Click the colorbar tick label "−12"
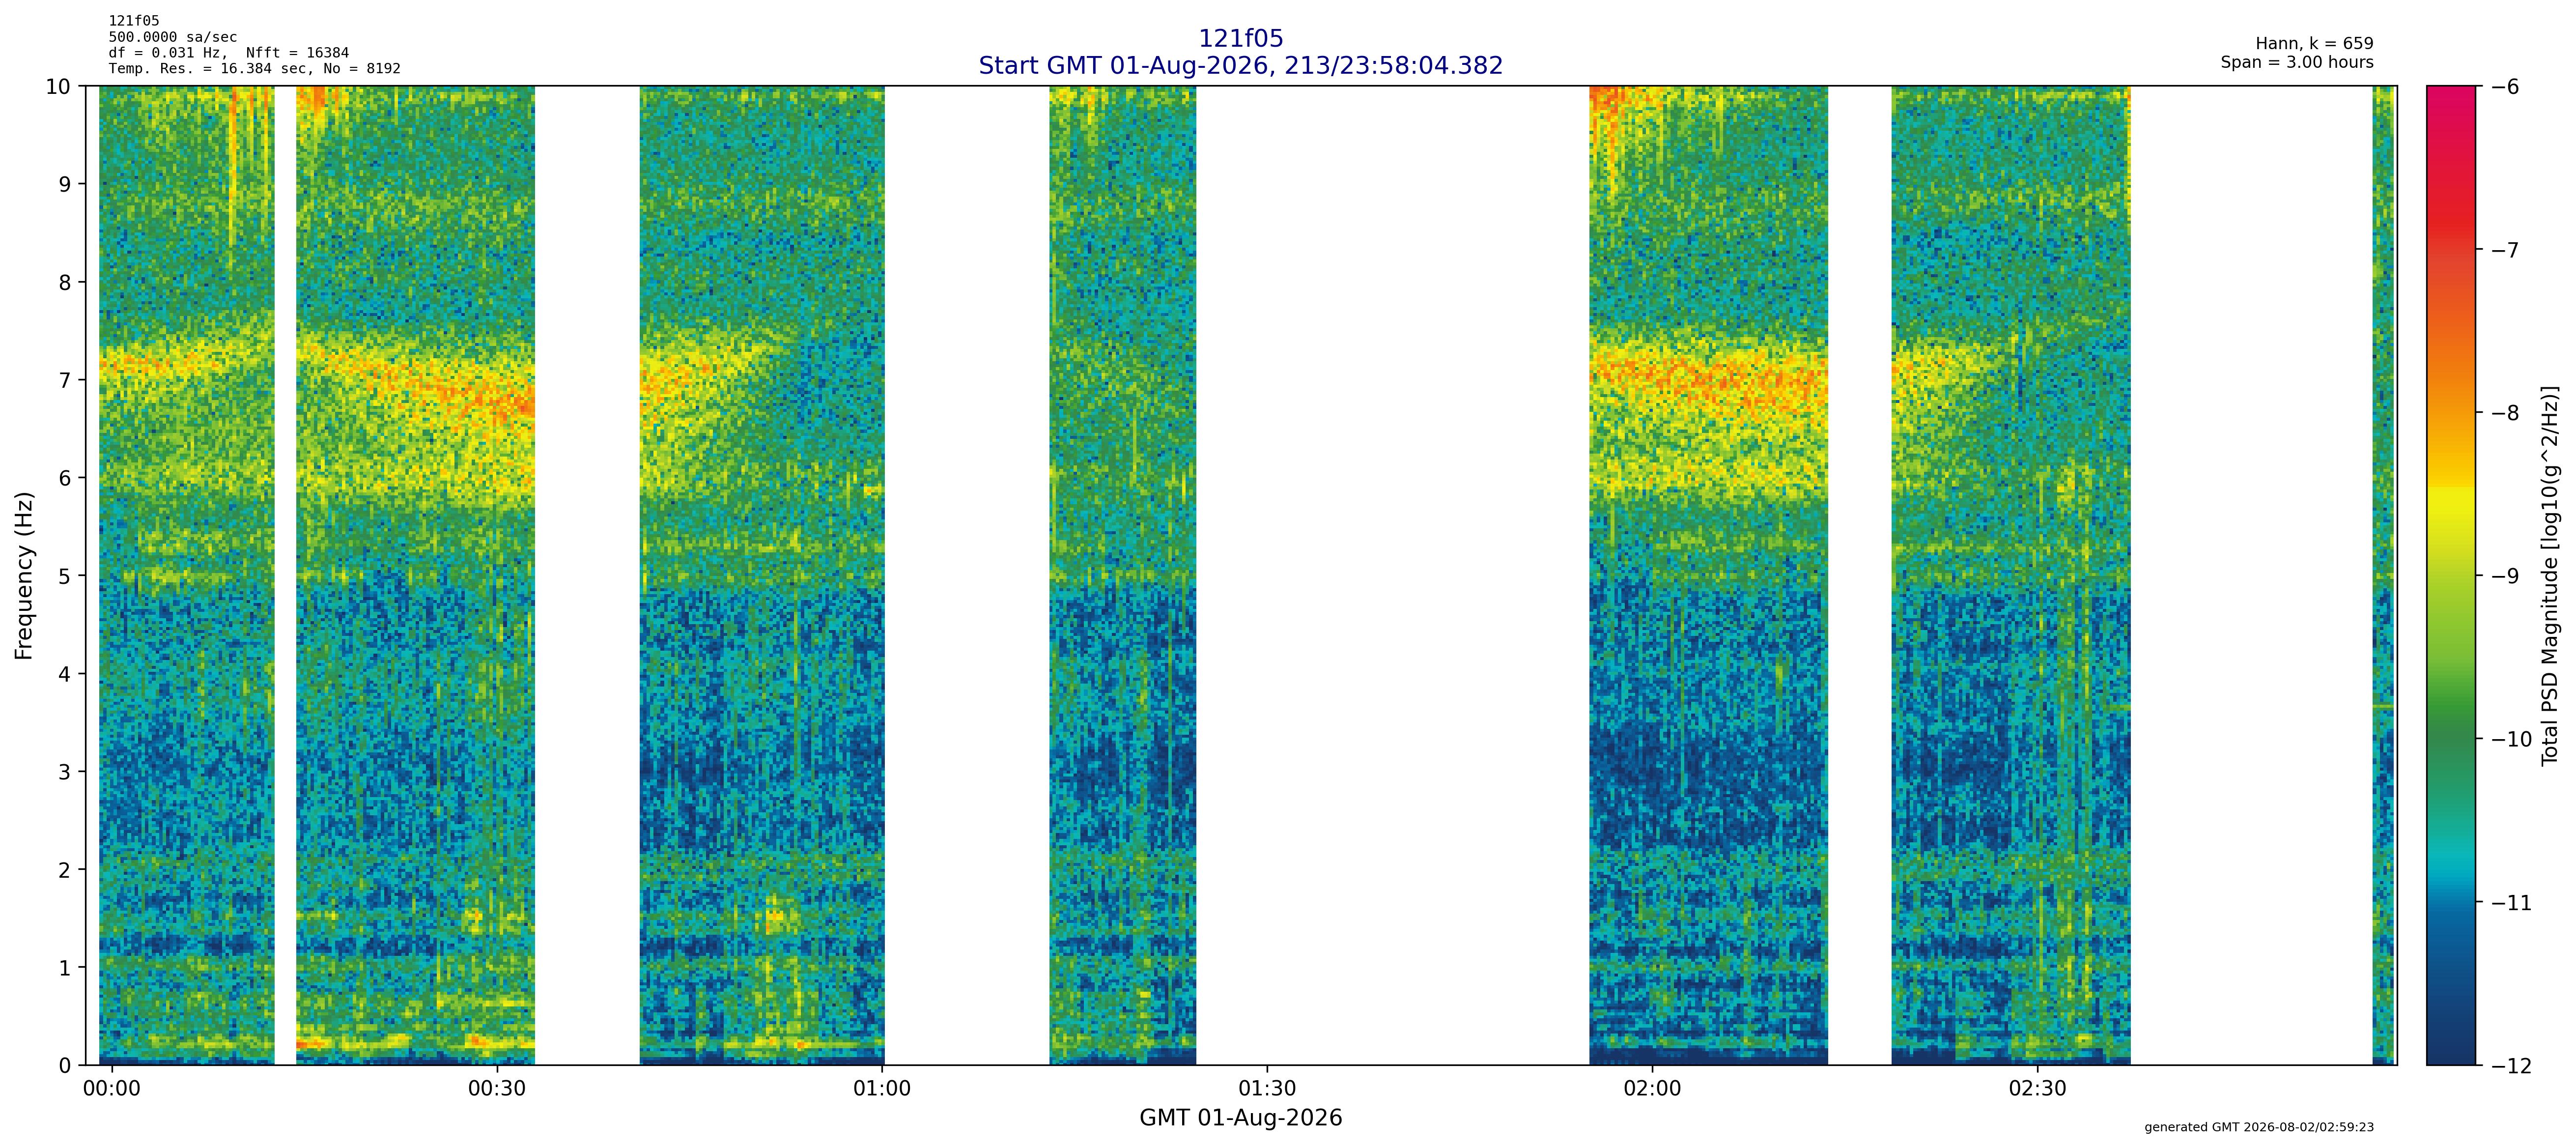 click(x=2511, y=1066)
